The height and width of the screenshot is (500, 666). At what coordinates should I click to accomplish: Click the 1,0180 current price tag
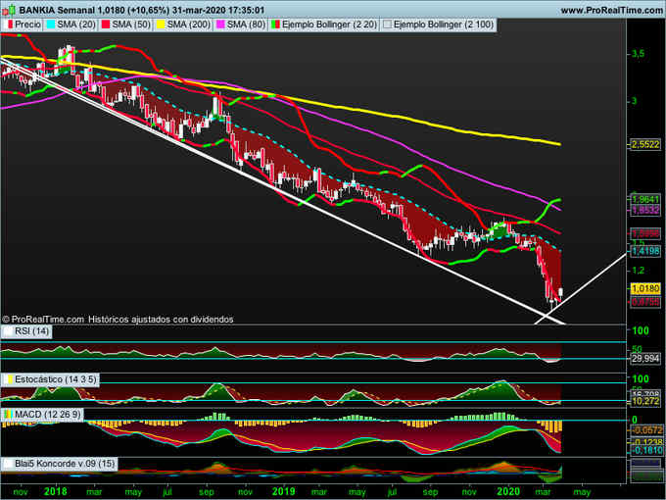[645, 288]
